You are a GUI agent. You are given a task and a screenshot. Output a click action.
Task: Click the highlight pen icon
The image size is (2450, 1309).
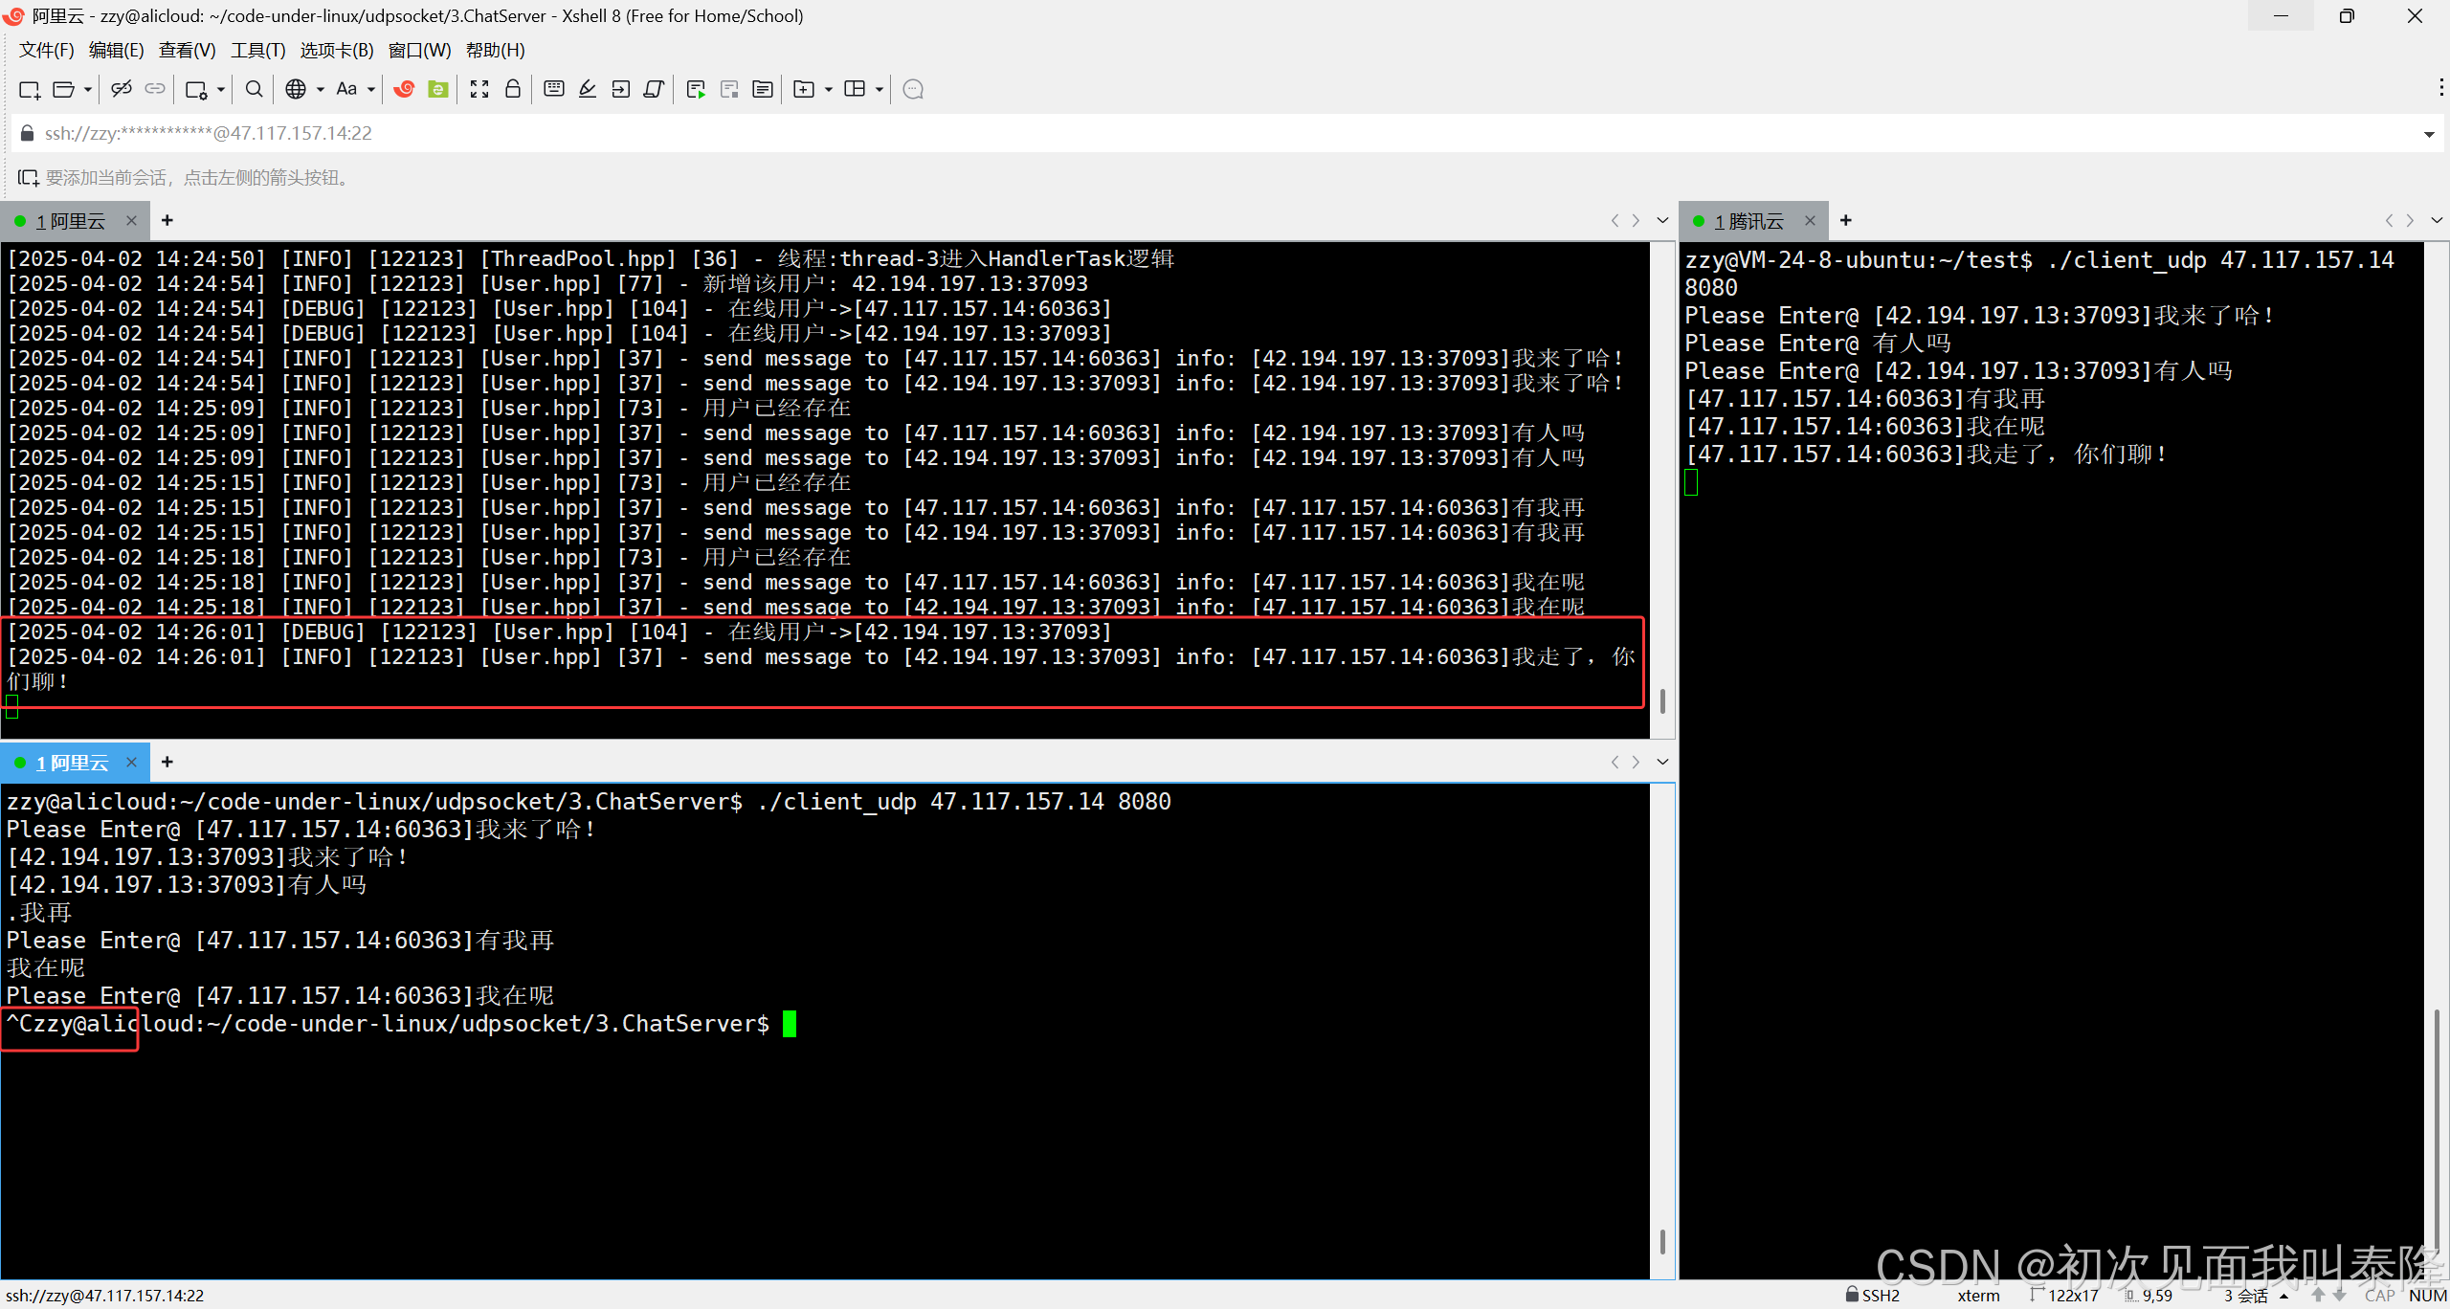tap(588, 89)
